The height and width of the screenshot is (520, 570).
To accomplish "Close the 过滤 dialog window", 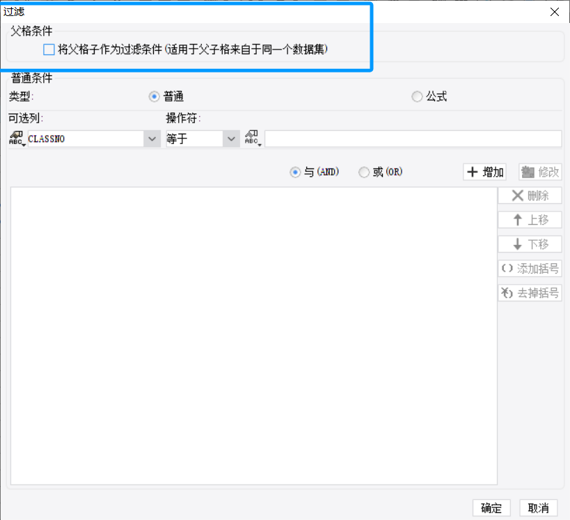I will [555, 12].
